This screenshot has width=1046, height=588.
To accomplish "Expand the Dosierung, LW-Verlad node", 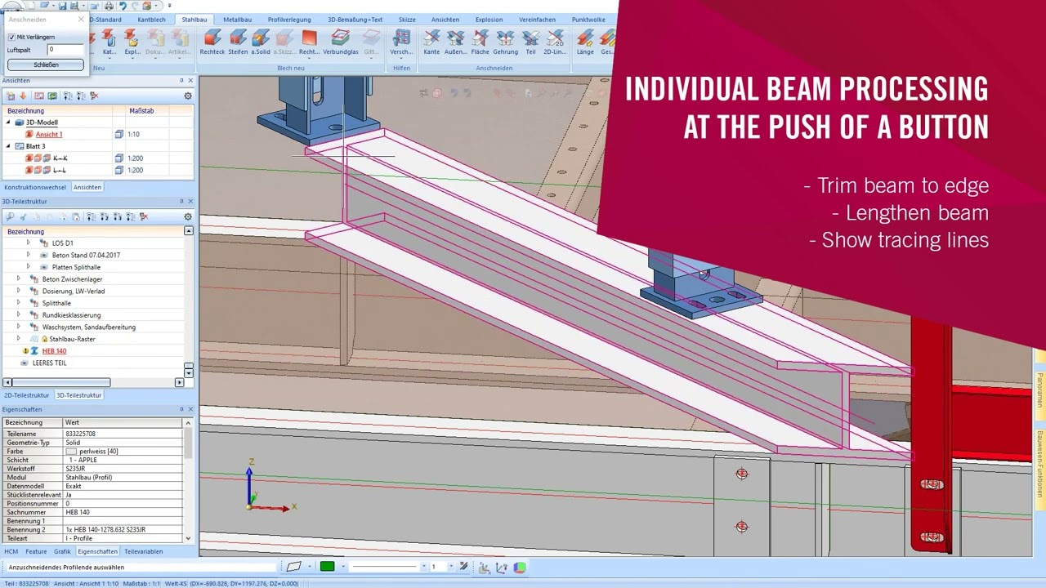I will point(18,291).
